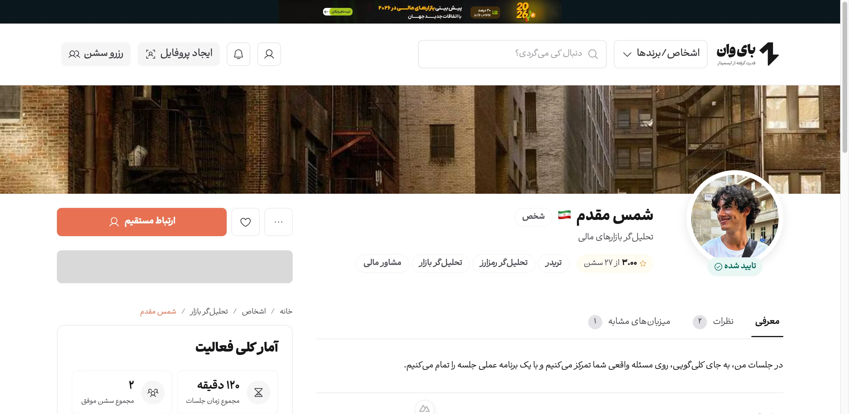The image size is (849, 414).
Task: Select the مشاور مالی tag
Action: pyautogui.click(x=382, y=263)
